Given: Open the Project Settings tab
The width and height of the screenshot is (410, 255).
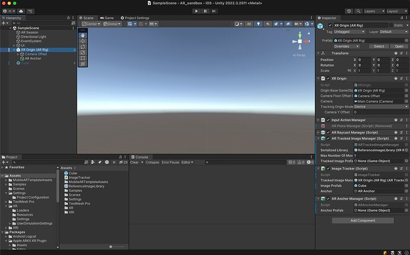Looking at the screenshot, I should coord(135,18).
